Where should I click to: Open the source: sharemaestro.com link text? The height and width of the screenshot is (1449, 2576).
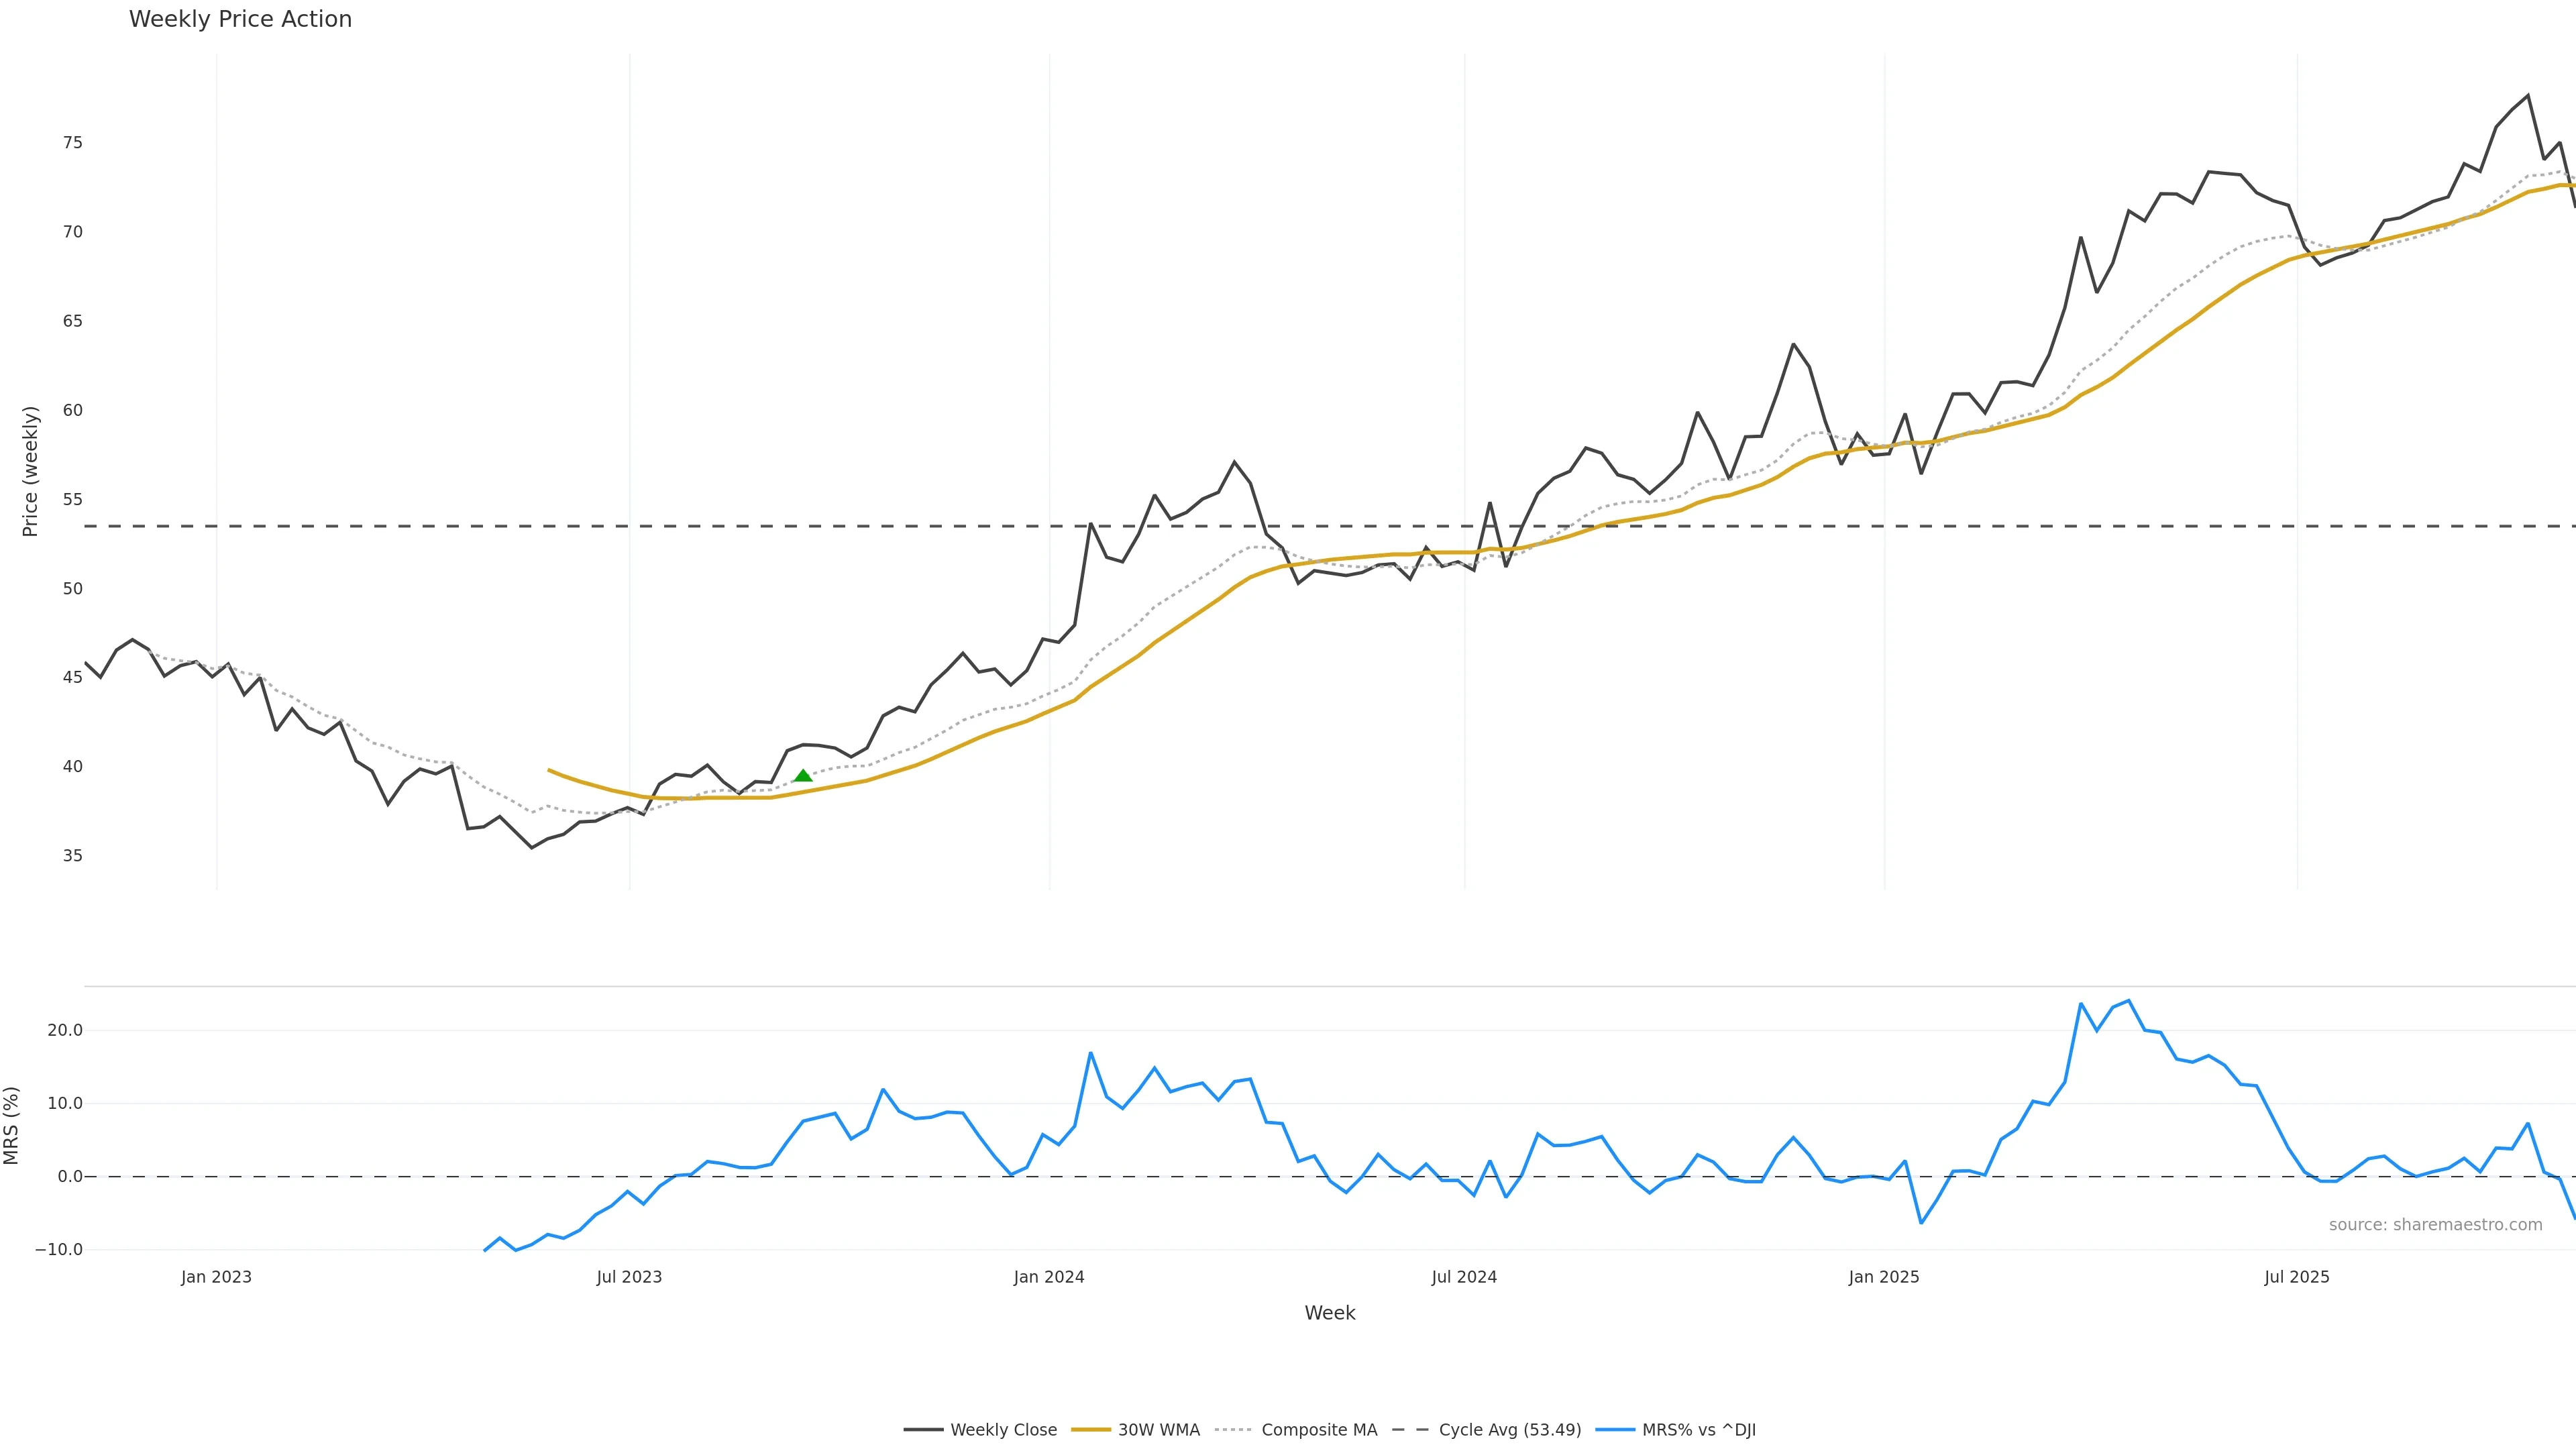2435,1225
